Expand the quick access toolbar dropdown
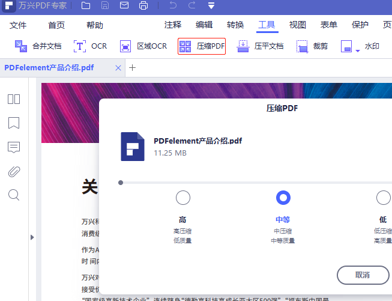This screenshot has width=392, height=301. point(211,5)
